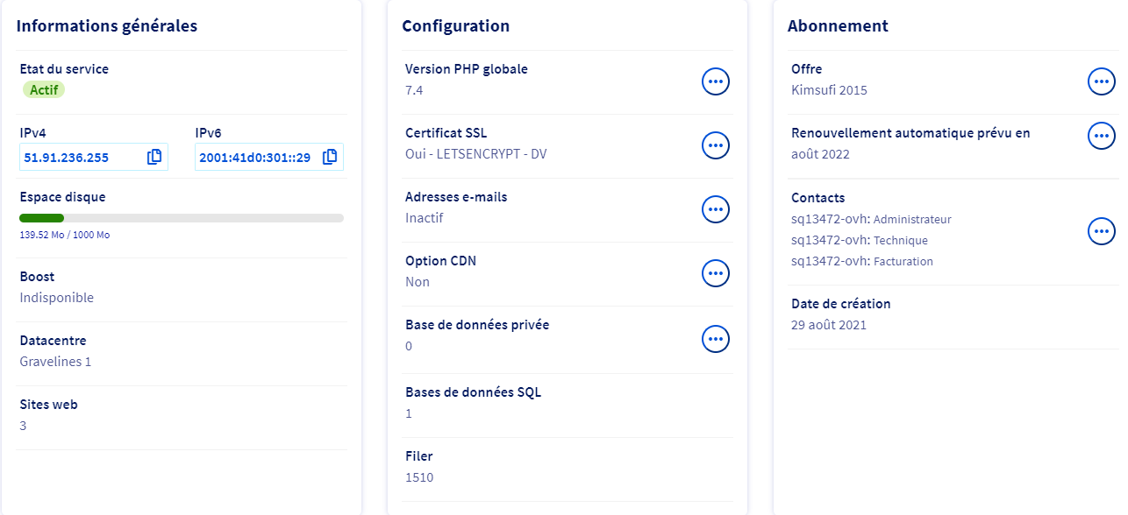
Task: Click the sq13472-ovh Technique contact
Action: [x=859, y=241]
